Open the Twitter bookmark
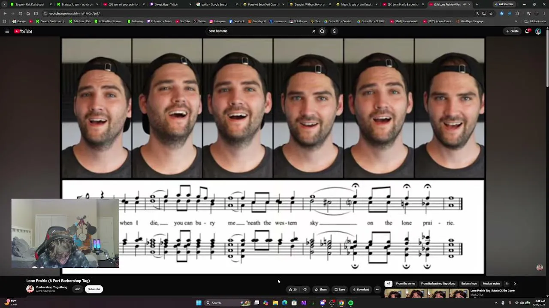 [200, 21]
